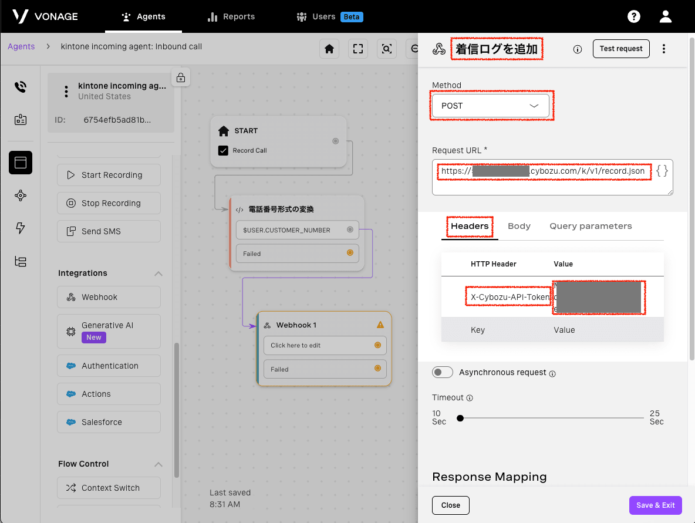Click the info icon next to Test request
This screenshot has height=523, width=695.
[577, 49]
